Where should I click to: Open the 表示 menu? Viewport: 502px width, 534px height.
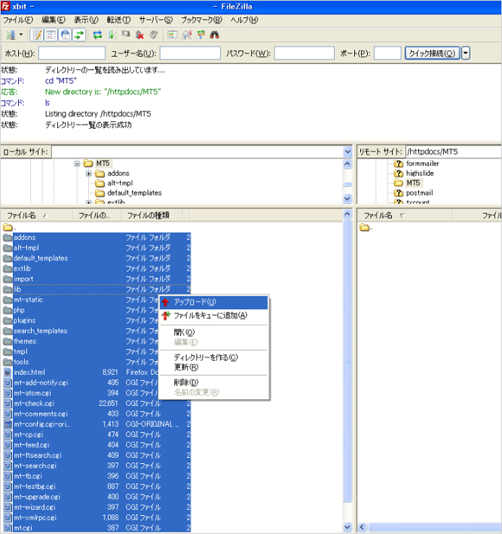(87, 20)
